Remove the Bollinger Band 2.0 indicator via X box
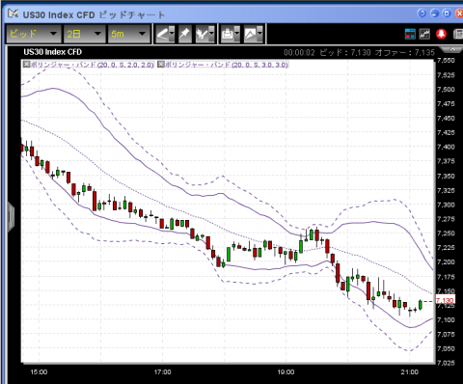Viewport: 463px width, 384px height. (x=26, y=65)
